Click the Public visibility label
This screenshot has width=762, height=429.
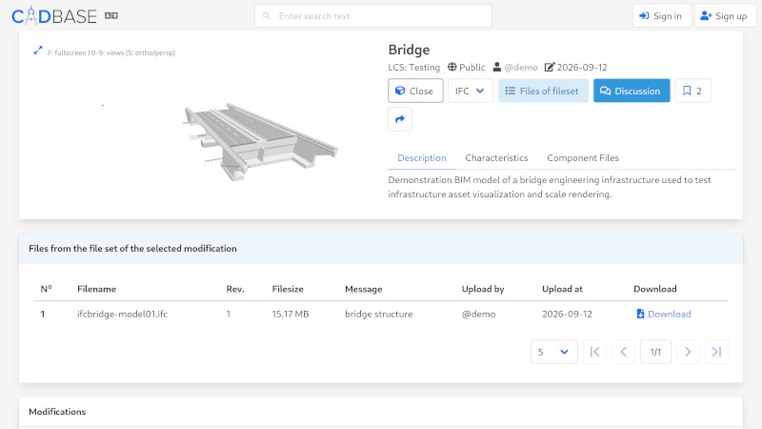466,67
